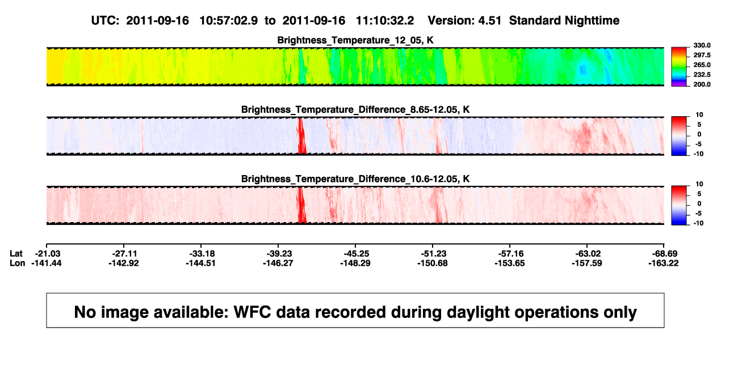Click the Version: 4.51 text
Image resolution: width=738 pixels, height=378 pixels.
point(466,20)
